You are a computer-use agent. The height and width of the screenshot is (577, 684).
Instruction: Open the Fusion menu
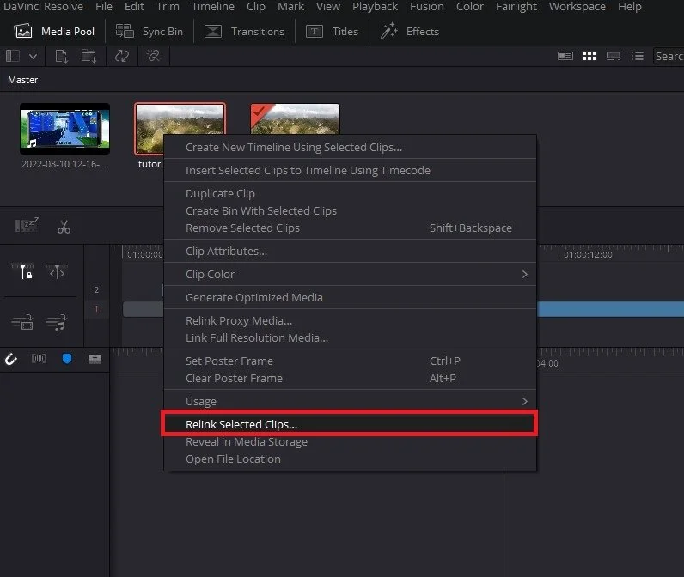pyautogui.click(x=426, y=7)
